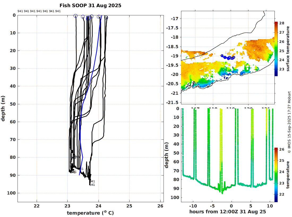Click the '-17.5' latitude tick on the map

point(172,28)
